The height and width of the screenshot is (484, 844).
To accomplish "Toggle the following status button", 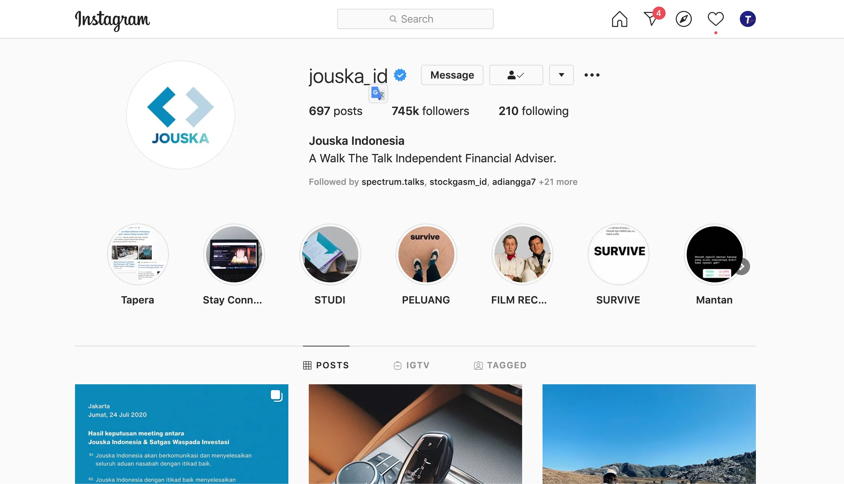I will [x=516, y=75].
